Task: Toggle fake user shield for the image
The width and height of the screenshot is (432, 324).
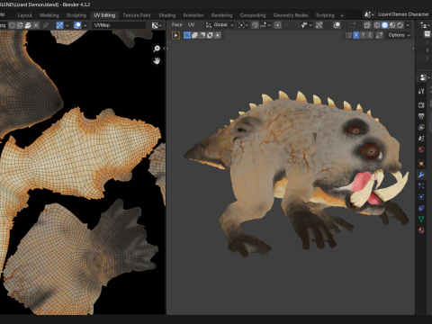Action: click(x=13, y=25)
